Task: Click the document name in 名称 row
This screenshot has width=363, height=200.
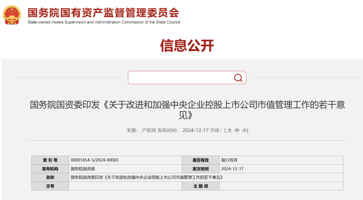Action: pyautogui.click(x=147, y=178)
